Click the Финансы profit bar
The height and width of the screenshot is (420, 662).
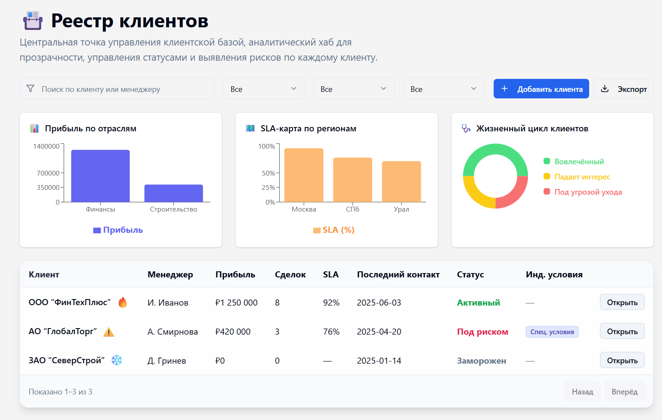(x=100, y=176)
